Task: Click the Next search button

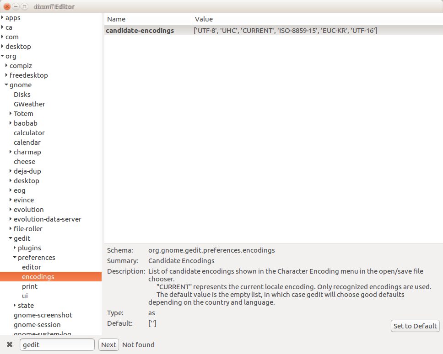Action: pos(108,344)
